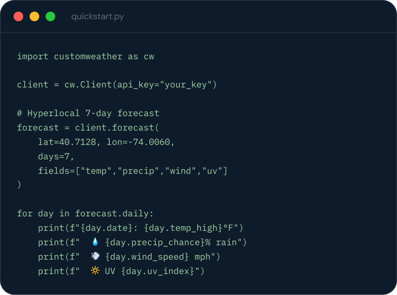Click the "uv" field string
Screen dimensions: 397x295
(x=212, y=171)
